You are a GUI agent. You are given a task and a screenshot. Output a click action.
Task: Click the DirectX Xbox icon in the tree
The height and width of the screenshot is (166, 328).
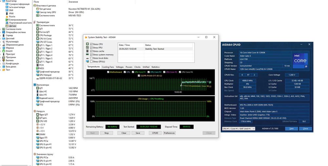4,51
